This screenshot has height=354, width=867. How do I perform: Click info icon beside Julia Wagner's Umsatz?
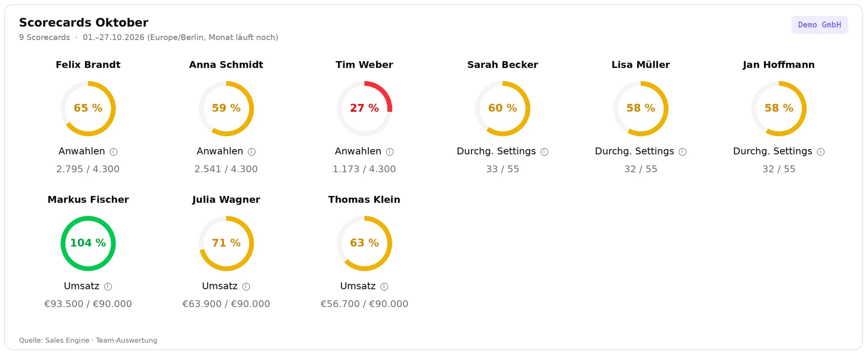pos(246,287)
